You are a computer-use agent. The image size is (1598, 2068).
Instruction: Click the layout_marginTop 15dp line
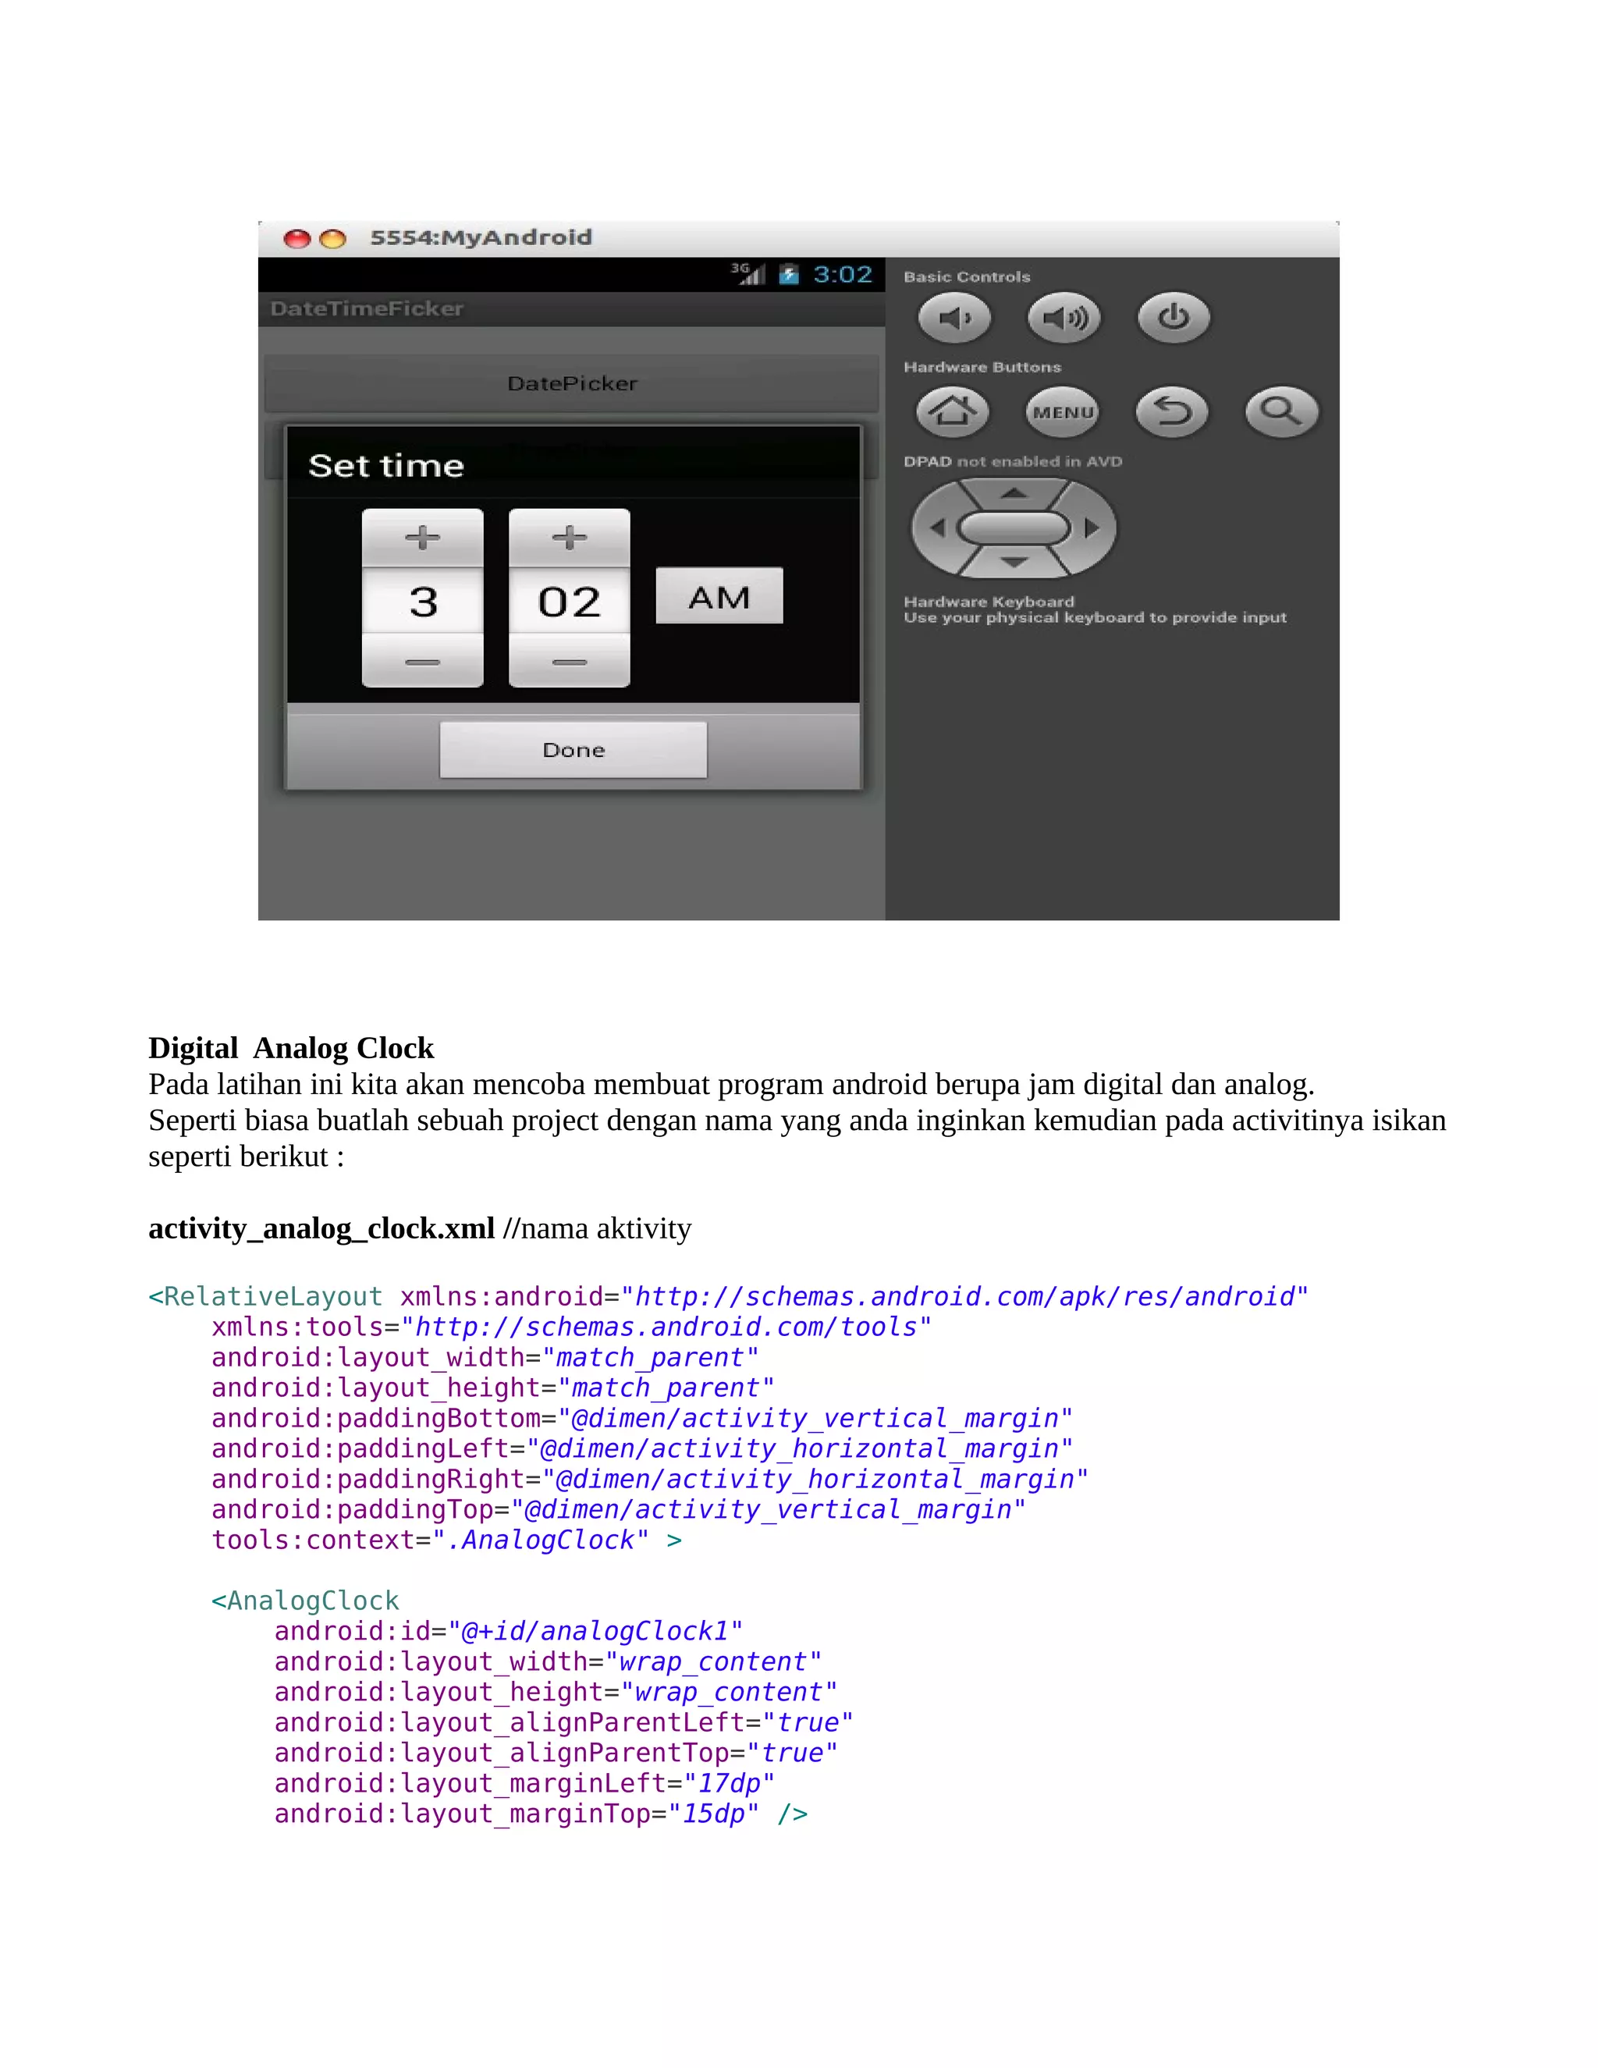click(x=541, y=1814)
